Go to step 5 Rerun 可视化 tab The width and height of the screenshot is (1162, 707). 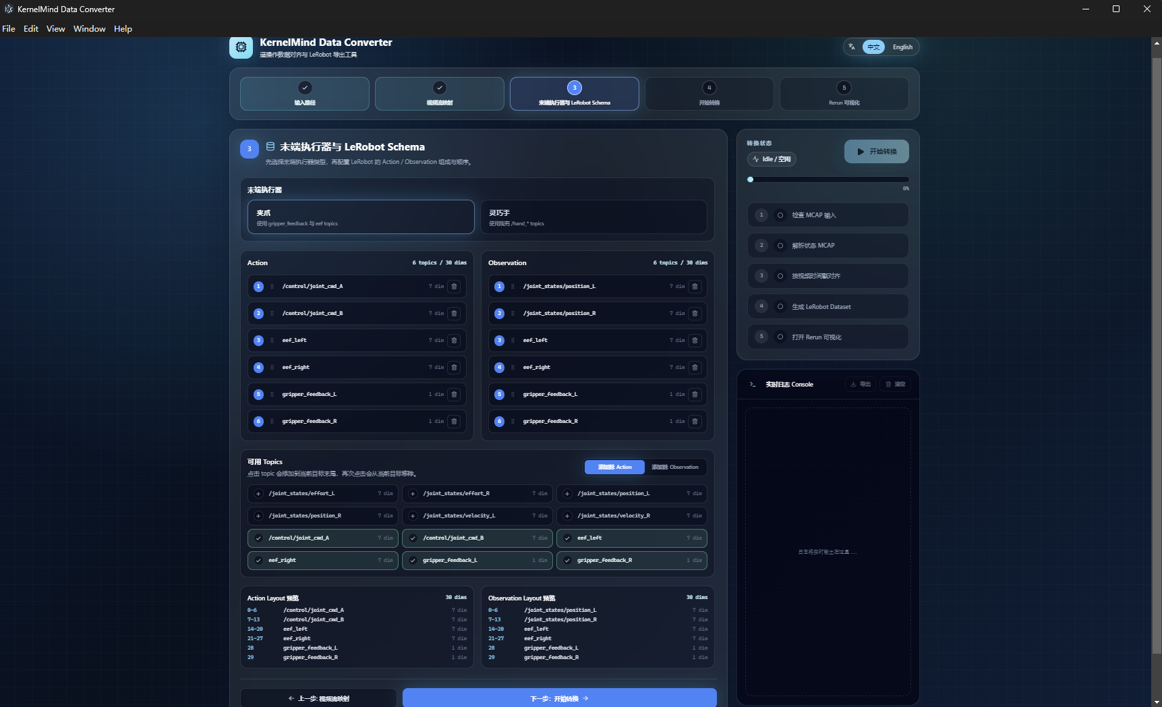click(x=844, y=93)
